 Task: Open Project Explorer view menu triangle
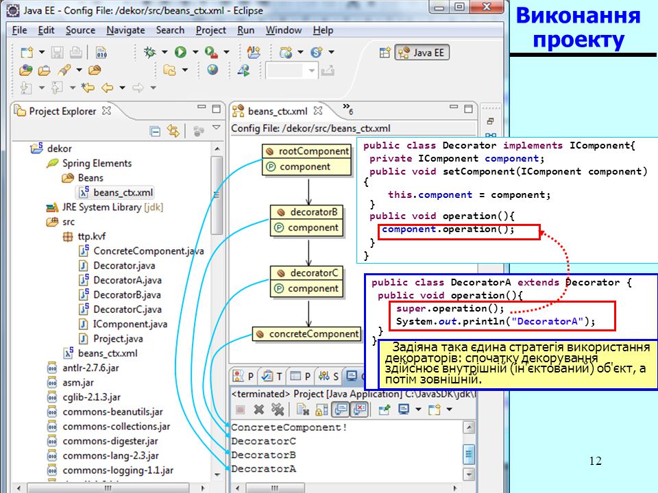click(x=216, y=127)
